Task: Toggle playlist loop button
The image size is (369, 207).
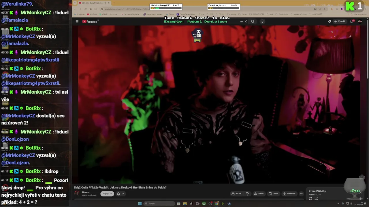Action: point(310,199)
